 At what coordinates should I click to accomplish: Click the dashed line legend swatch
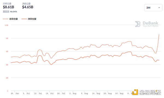5,19
